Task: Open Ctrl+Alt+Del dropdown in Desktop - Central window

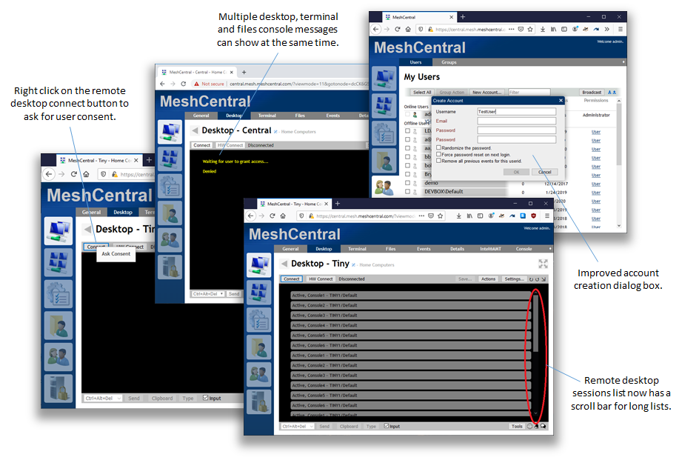Action: (x=208, y=294)
